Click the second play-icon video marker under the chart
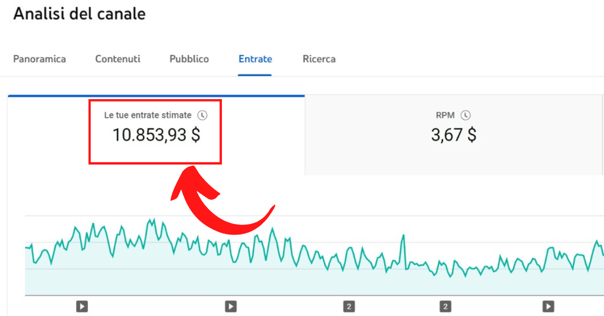Viewport: 604px width, 316px height. pos(231,306)
